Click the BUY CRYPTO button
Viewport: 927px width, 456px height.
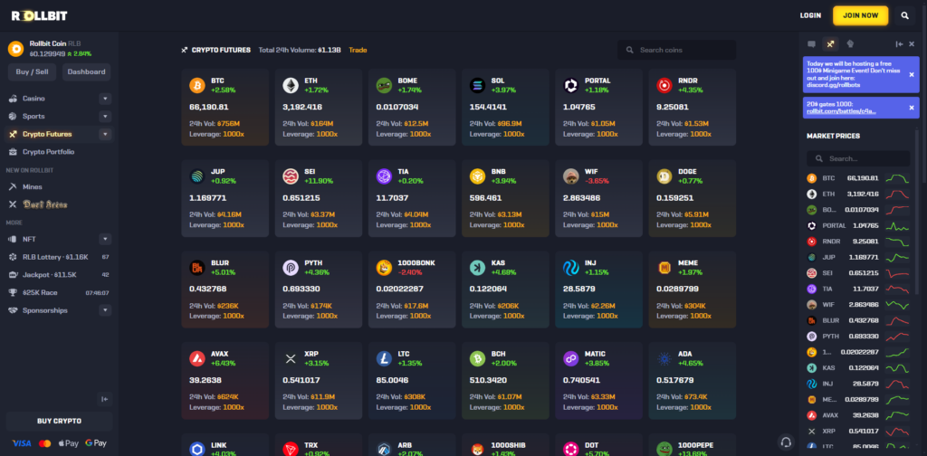coord(59,421)
